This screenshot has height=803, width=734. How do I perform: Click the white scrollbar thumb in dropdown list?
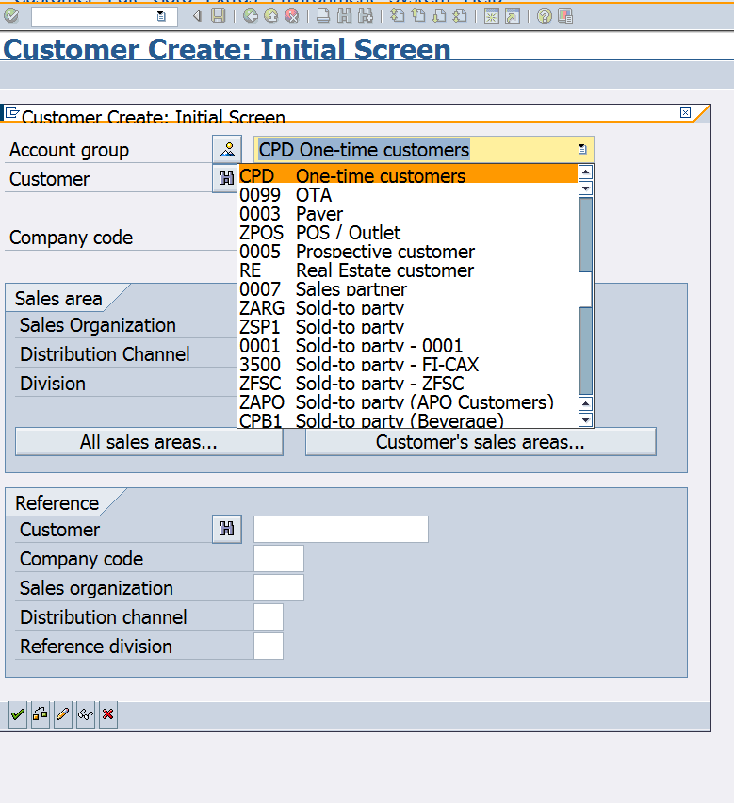(585, 289)
